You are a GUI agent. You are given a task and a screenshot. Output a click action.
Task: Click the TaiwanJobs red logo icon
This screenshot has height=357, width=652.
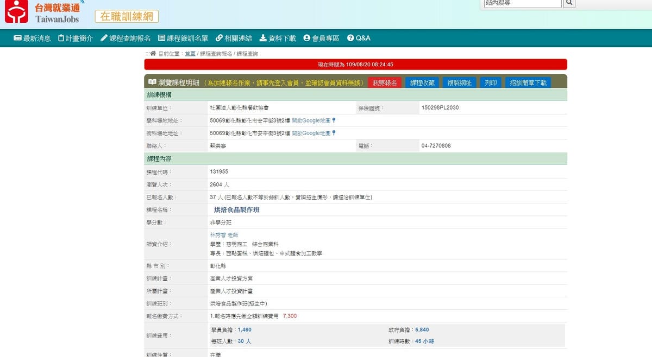[16, 12]
